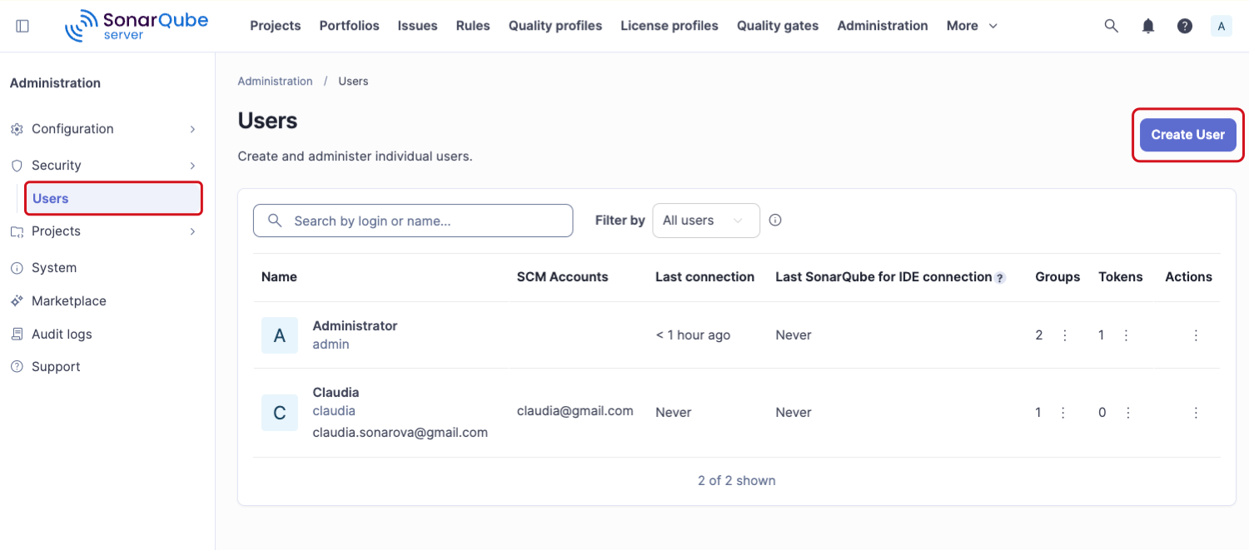Open notifications bell icon
Image resolution: width=1249 pixels, height=550 pixels.
pyautogui.click(x=1148, y=26)
